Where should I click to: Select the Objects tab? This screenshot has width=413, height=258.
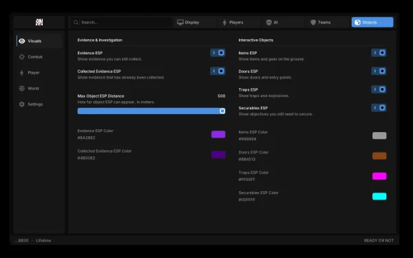pos(372,23)
